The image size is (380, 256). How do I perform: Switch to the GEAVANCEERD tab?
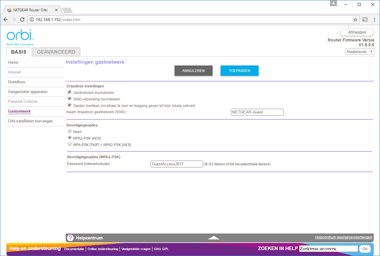[56, 52]
